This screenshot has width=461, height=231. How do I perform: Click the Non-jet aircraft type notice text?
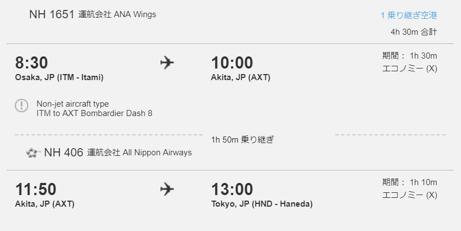point(72,104)
